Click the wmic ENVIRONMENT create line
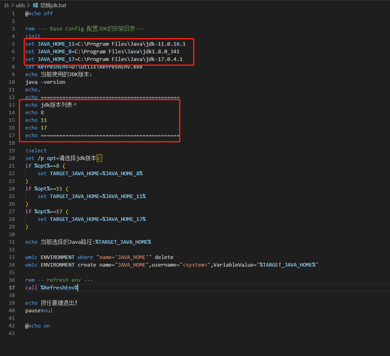 [x=172, y=265]
